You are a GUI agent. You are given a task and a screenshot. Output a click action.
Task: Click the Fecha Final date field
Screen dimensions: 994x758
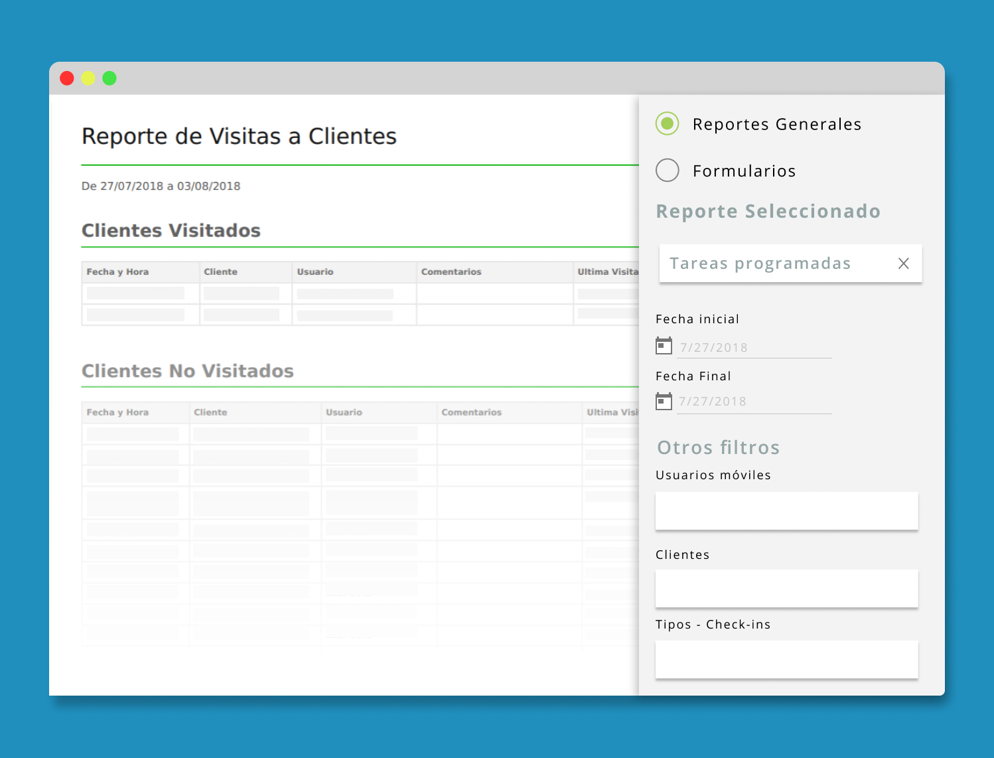click(754, 402)
